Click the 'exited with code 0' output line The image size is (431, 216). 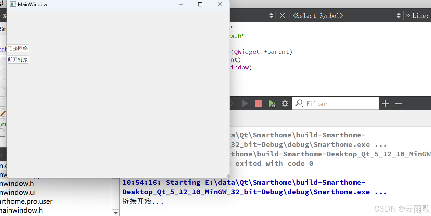coord(274,164)
